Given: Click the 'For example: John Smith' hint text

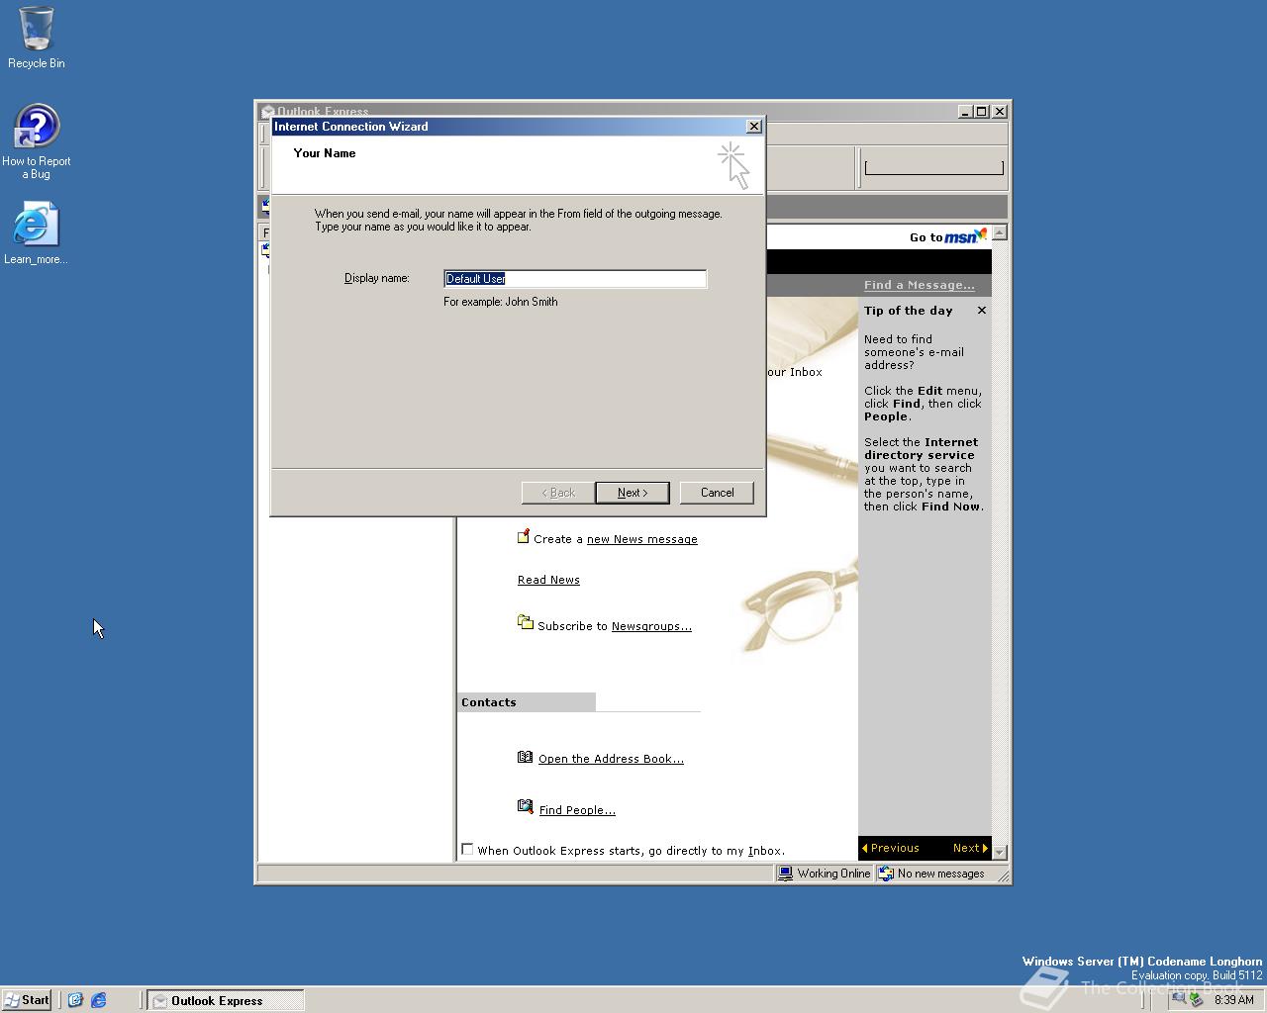Looking at the screenshot, I should click(501, 302).
